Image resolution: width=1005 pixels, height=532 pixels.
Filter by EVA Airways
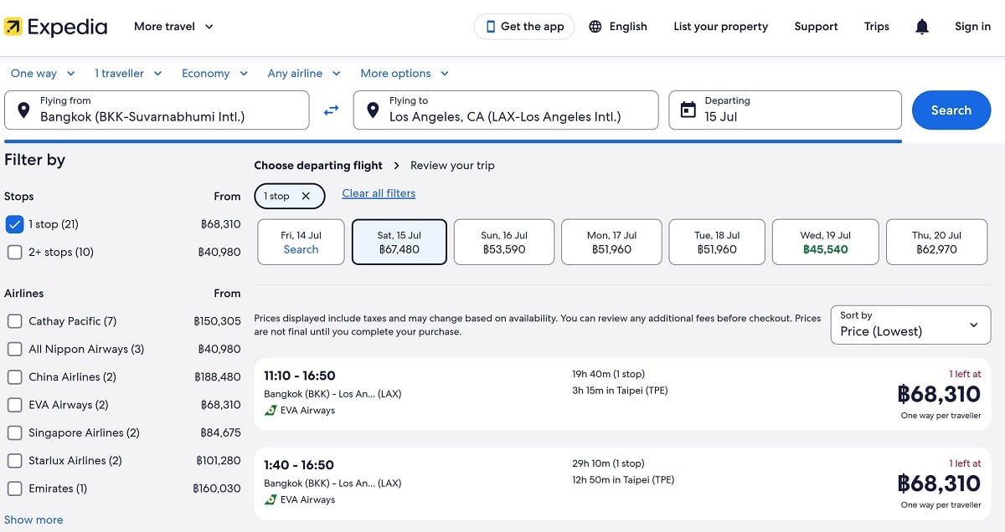pyautogui.click(x=14, y=405)
